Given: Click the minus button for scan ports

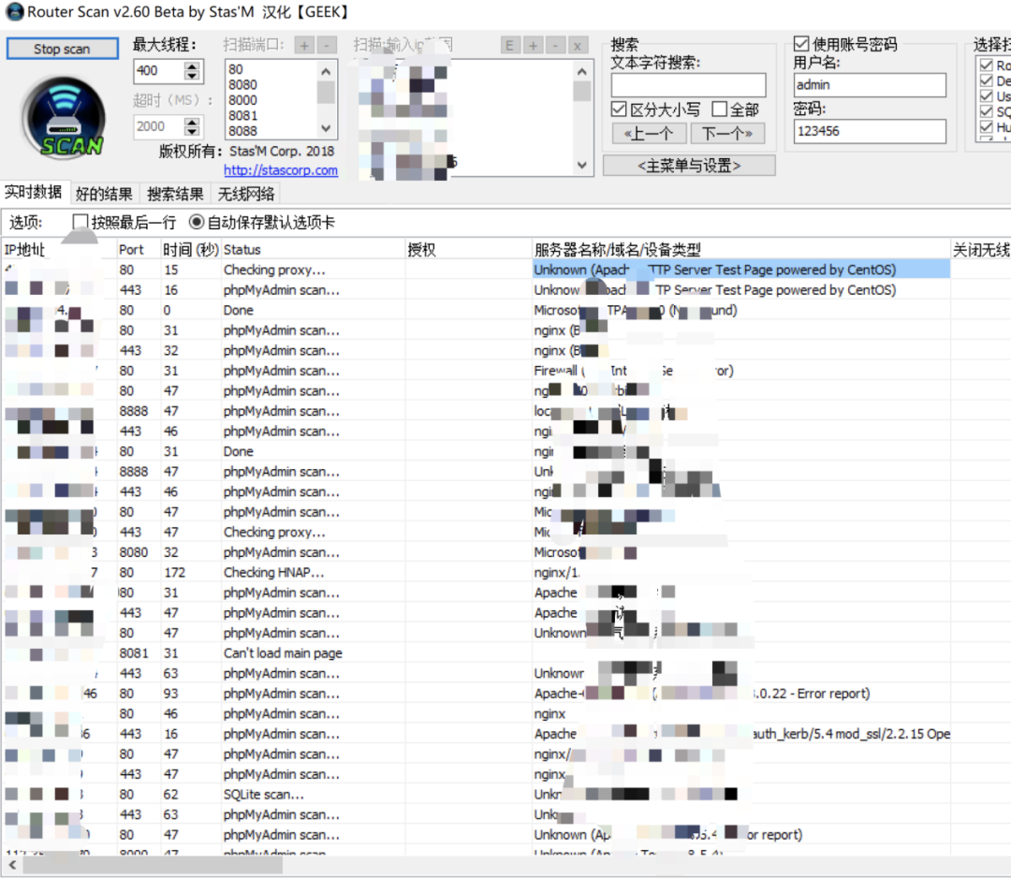Looking at the screenshot, I should point(327,45).
